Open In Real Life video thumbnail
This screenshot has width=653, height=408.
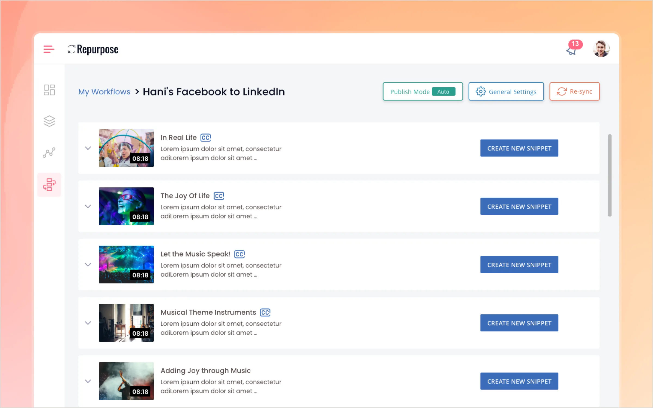click(x=126, y=148)
